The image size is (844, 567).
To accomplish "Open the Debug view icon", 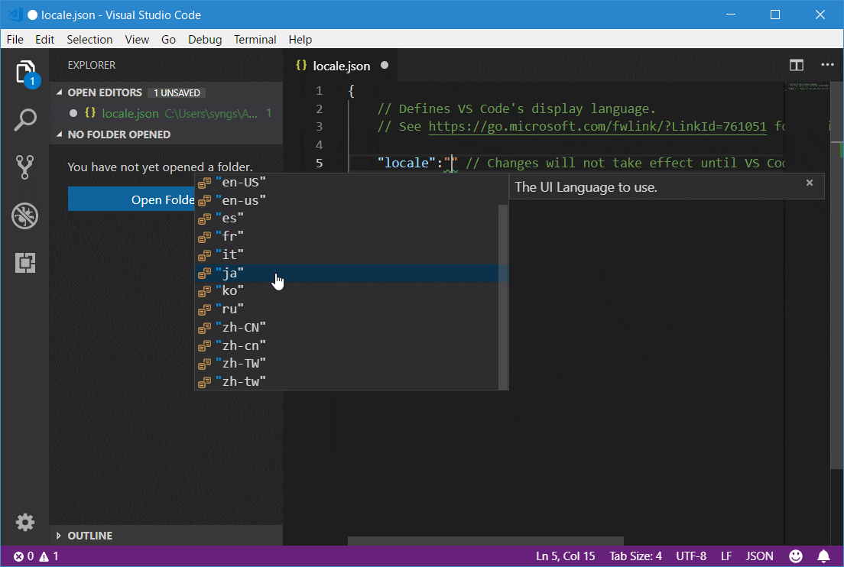I will 24,215.
